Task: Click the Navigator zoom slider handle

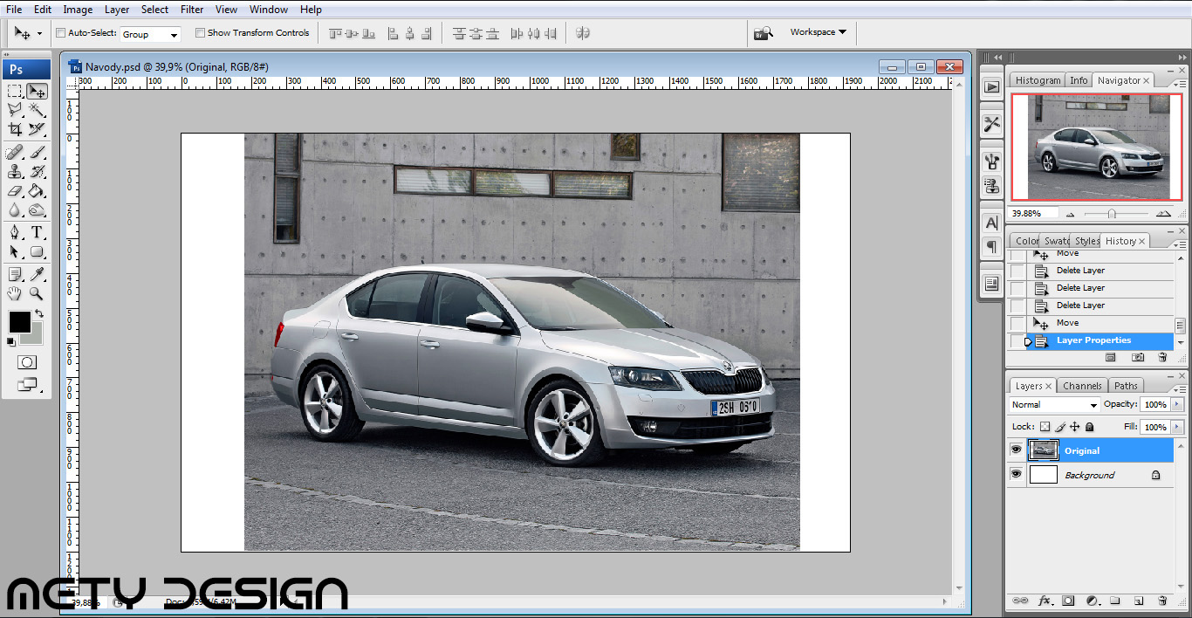Action: point(1111,214)
